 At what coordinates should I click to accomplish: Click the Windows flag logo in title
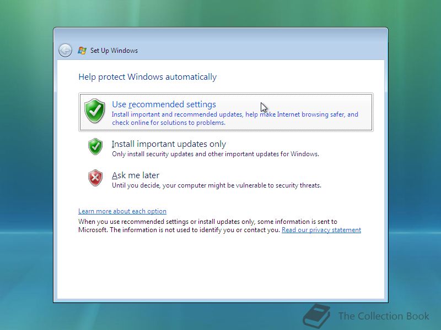(x=82, y=51)
